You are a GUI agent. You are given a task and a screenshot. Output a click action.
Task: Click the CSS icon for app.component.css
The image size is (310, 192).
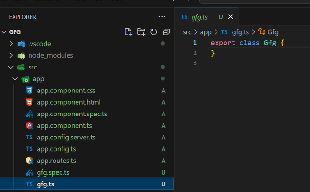click(x=29, y=90)
